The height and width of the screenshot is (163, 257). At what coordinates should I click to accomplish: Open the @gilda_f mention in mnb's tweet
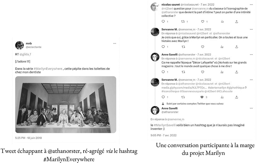click(x=25, y=54)
